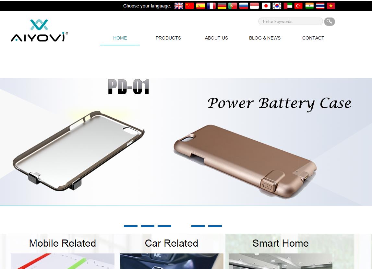Screen dimensions: 372x269
Task: Click the Enter keywords search field
Action: [290, 21]
